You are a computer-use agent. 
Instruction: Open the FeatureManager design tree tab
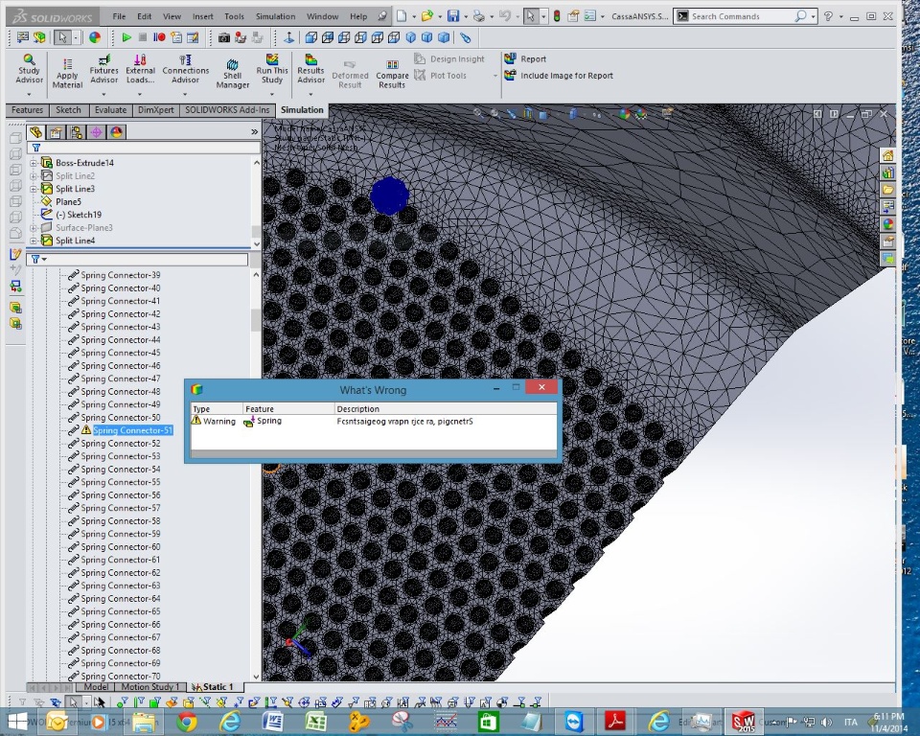(36, 132)
